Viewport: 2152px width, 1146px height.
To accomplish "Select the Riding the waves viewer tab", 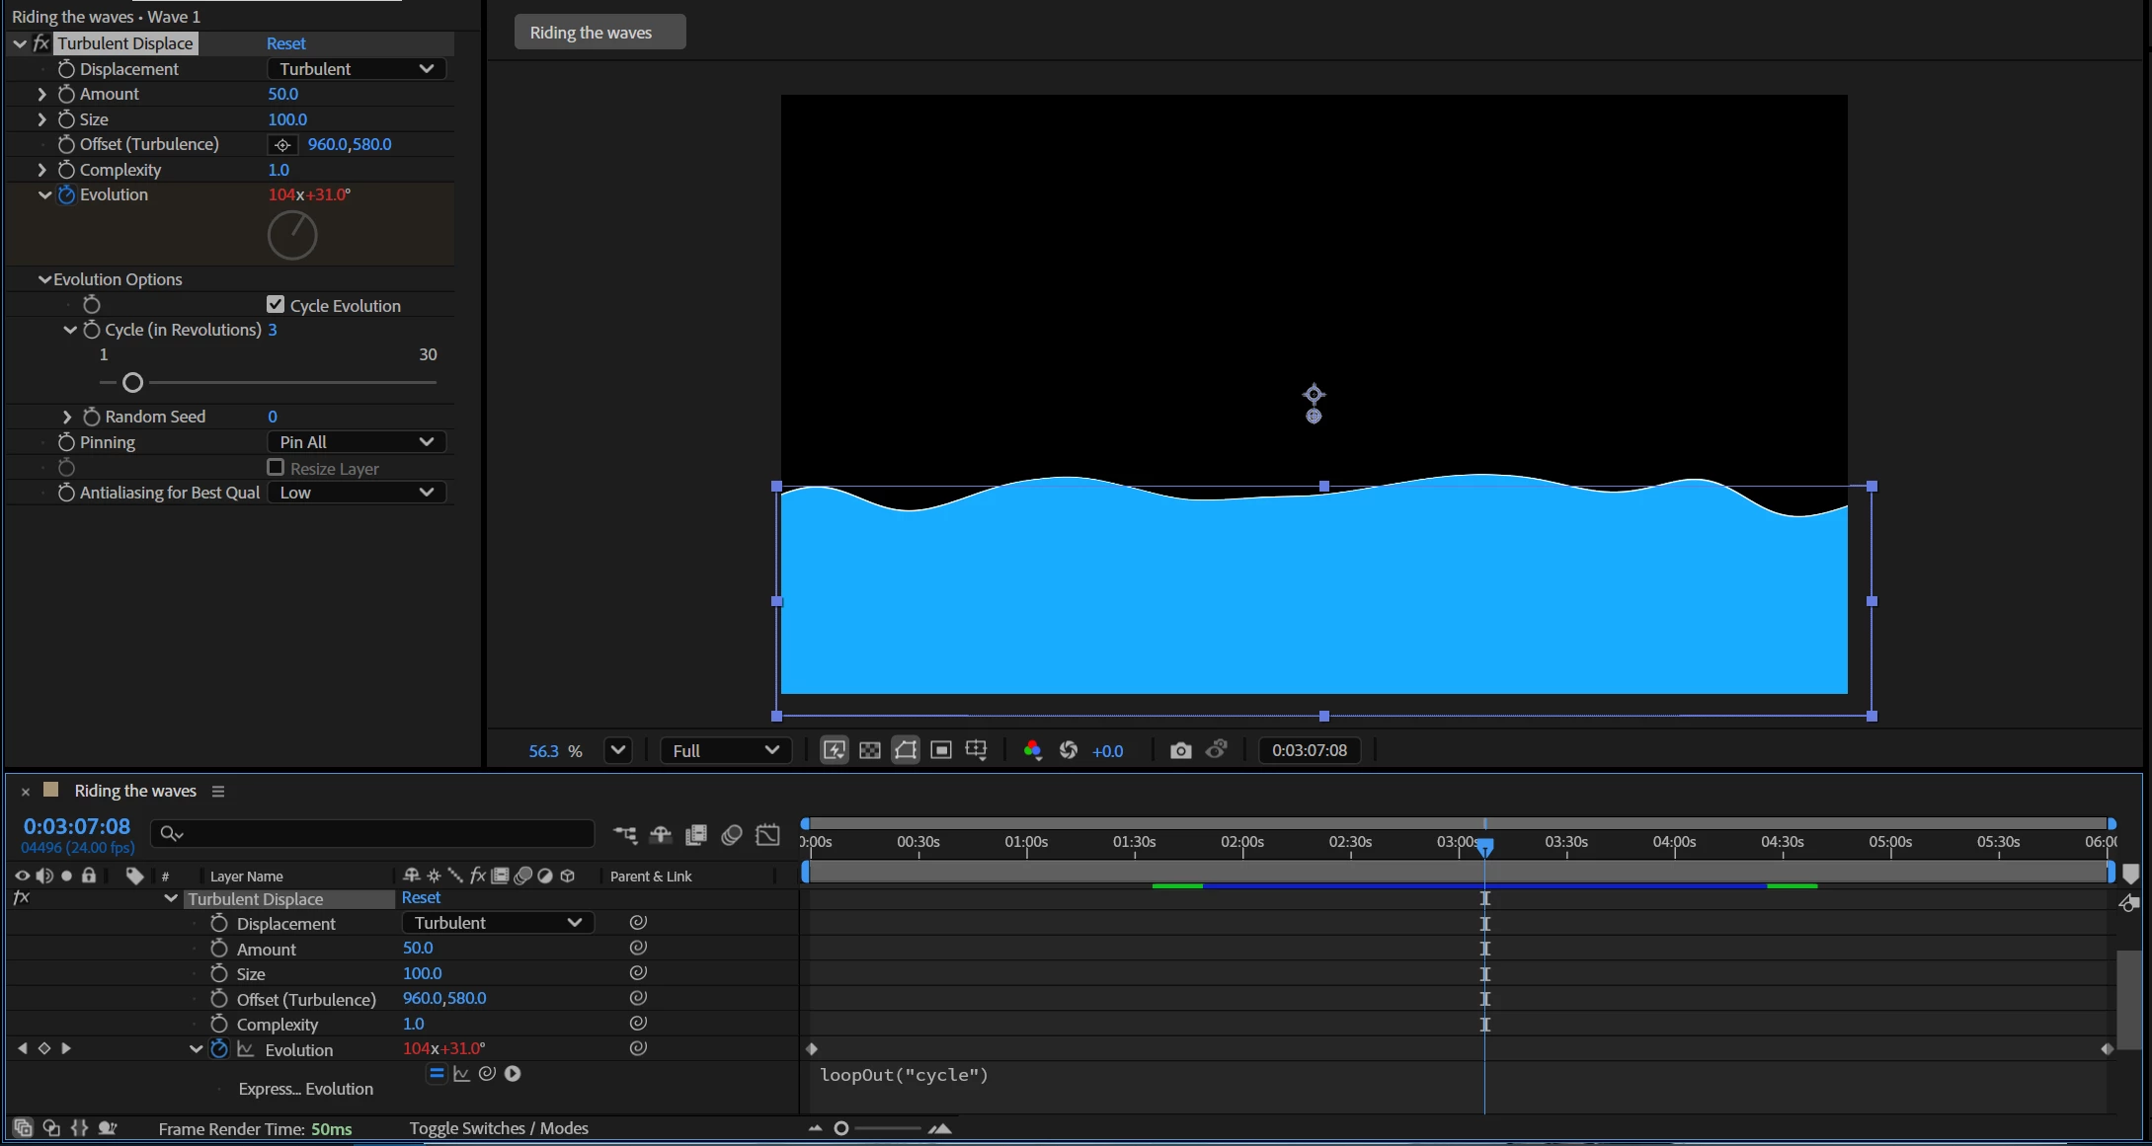I will tap(598, 33).
